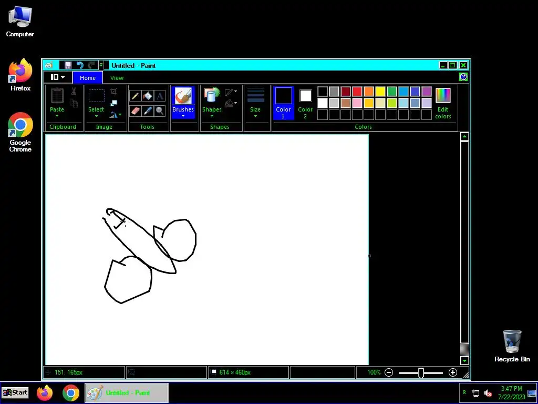Pick the black color swatch
Image resolution: width=538 pixels, height=404 pixels.
click(x=323, y=92)
